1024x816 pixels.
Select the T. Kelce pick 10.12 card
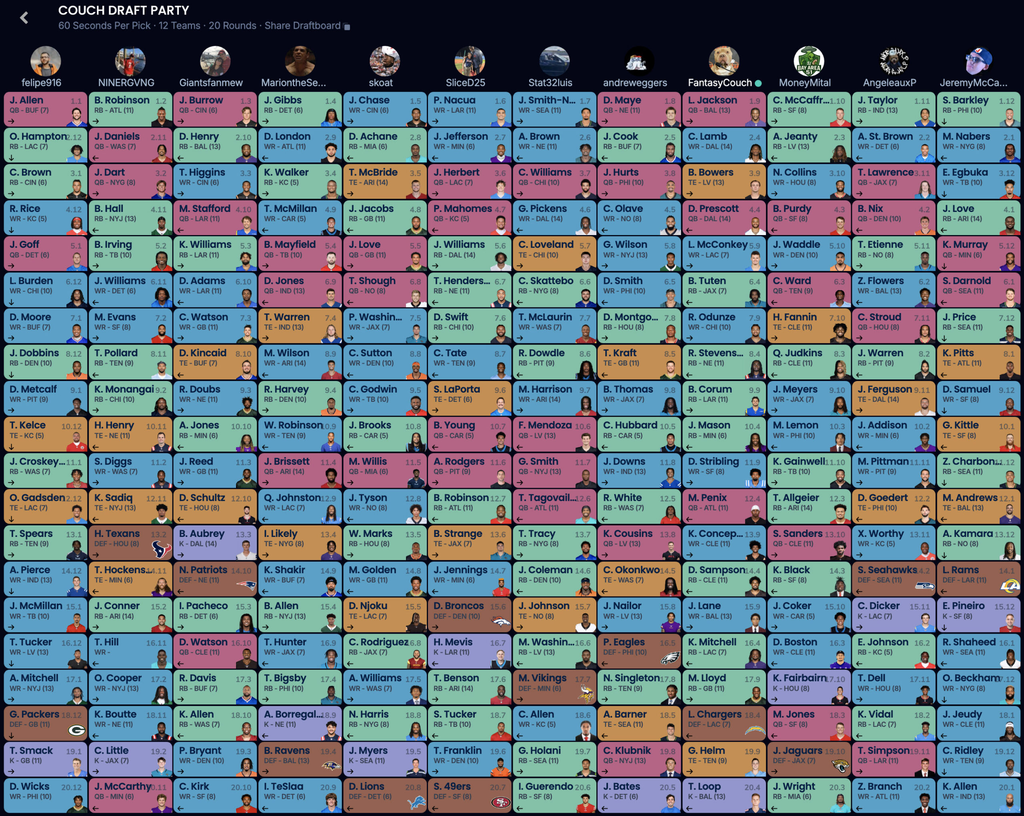click(x=46, y=434)
